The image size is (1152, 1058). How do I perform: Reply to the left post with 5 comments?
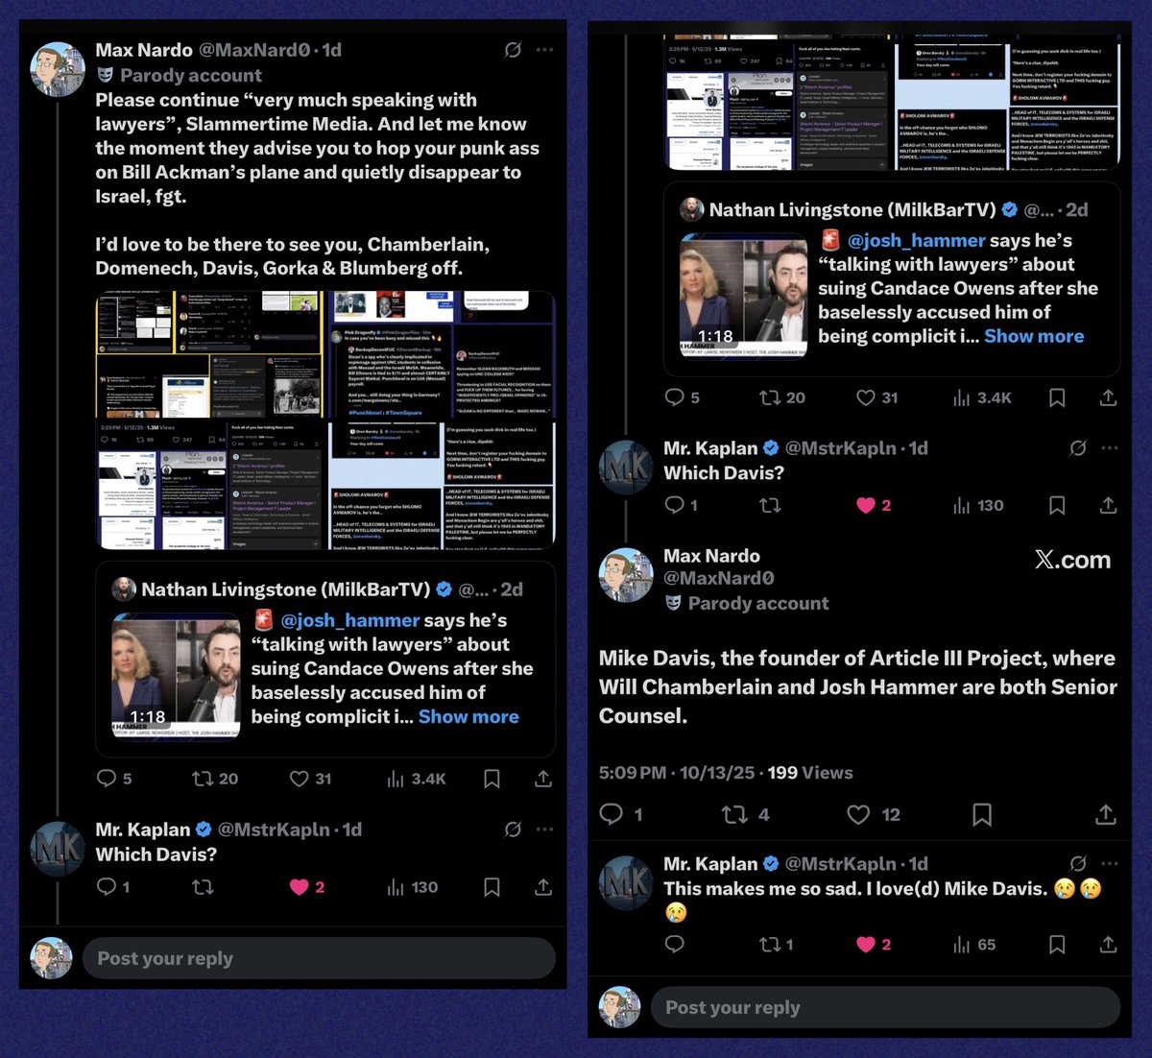click(114, 779)
